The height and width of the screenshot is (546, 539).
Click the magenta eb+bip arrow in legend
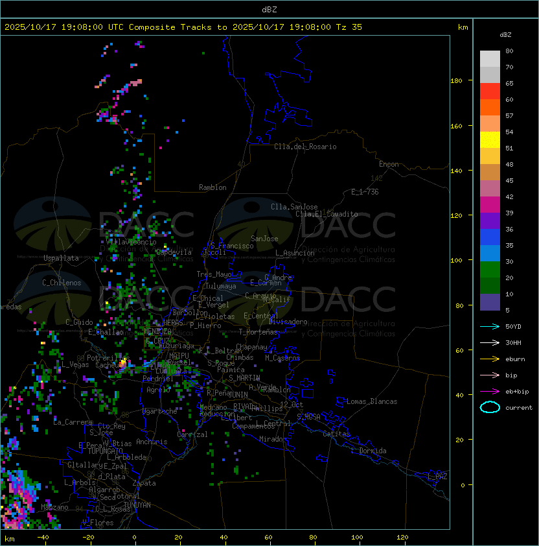pos(490,392)
